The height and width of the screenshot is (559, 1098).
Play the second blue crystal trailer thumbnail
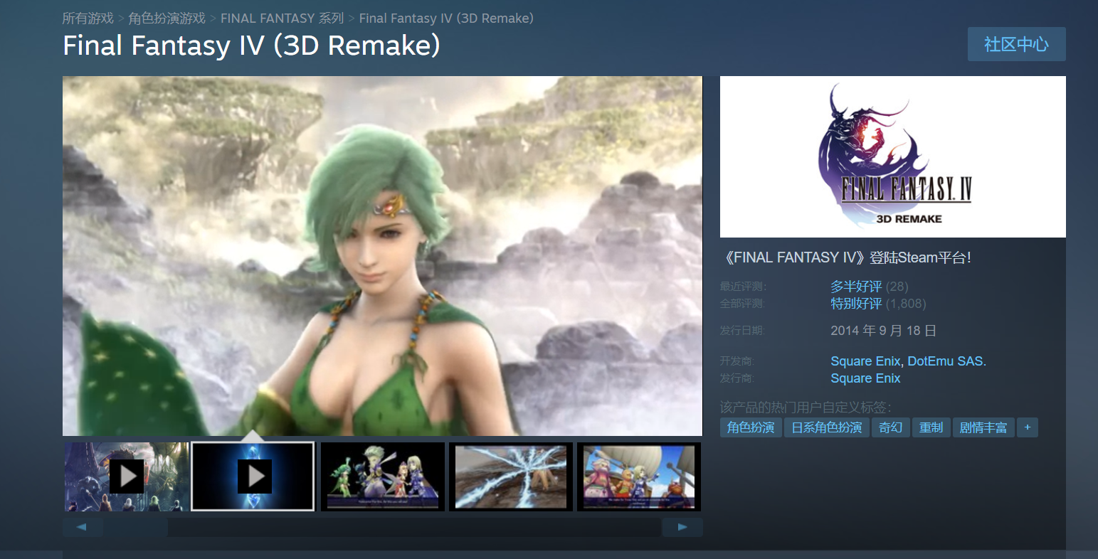pos(253,476)
